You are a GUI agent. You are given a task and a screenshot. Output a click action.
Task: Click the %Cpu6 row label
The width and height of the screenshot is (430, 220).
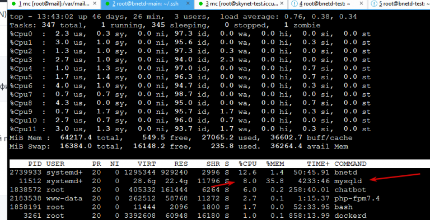pyautogui.click(x=21, y=86)
